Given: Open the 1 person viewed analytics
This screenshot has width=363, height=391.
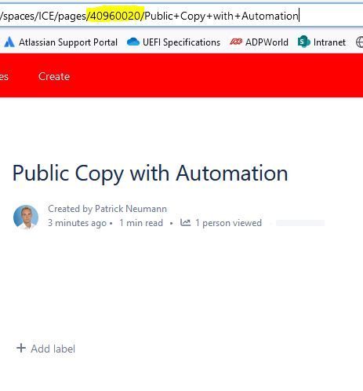Looking at the screenshot, I should coord(228,223).
